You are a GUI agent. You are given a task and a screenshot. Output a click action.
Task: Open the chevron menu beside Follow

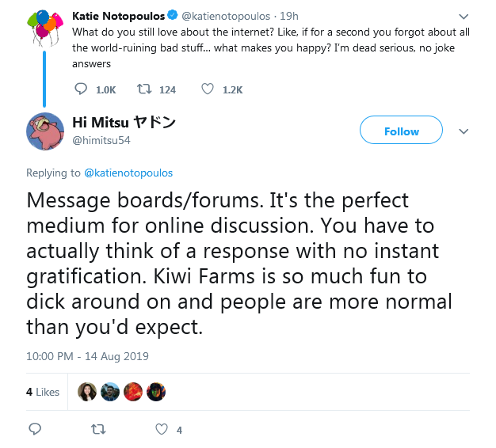tap(464, 131)
